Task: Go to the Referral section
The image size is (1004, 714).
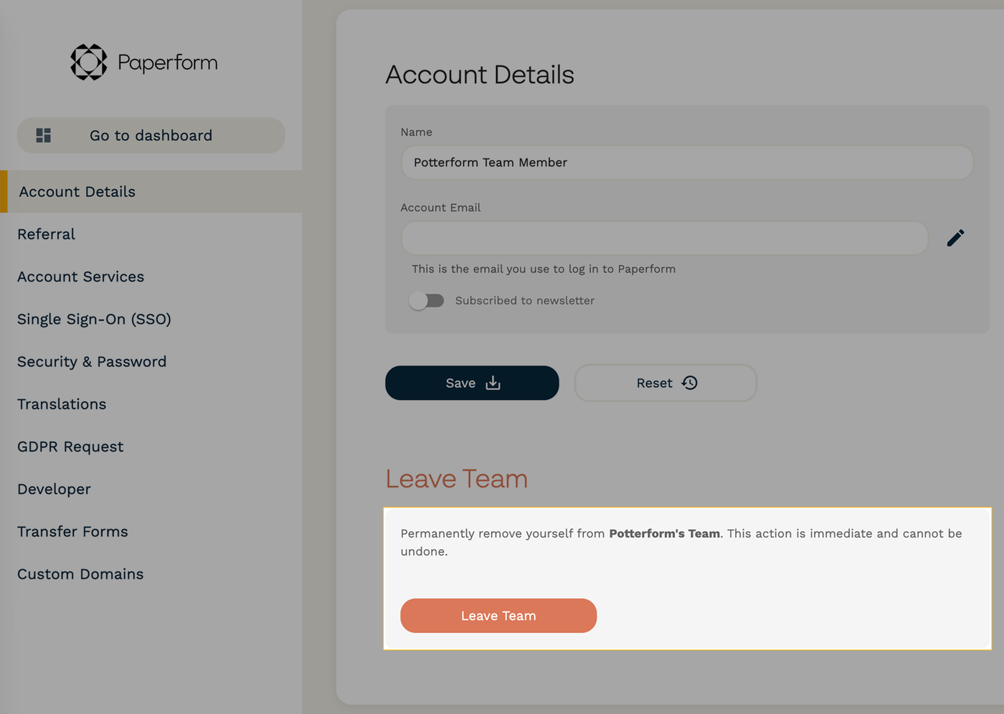Action: click(x=47, y=234)
